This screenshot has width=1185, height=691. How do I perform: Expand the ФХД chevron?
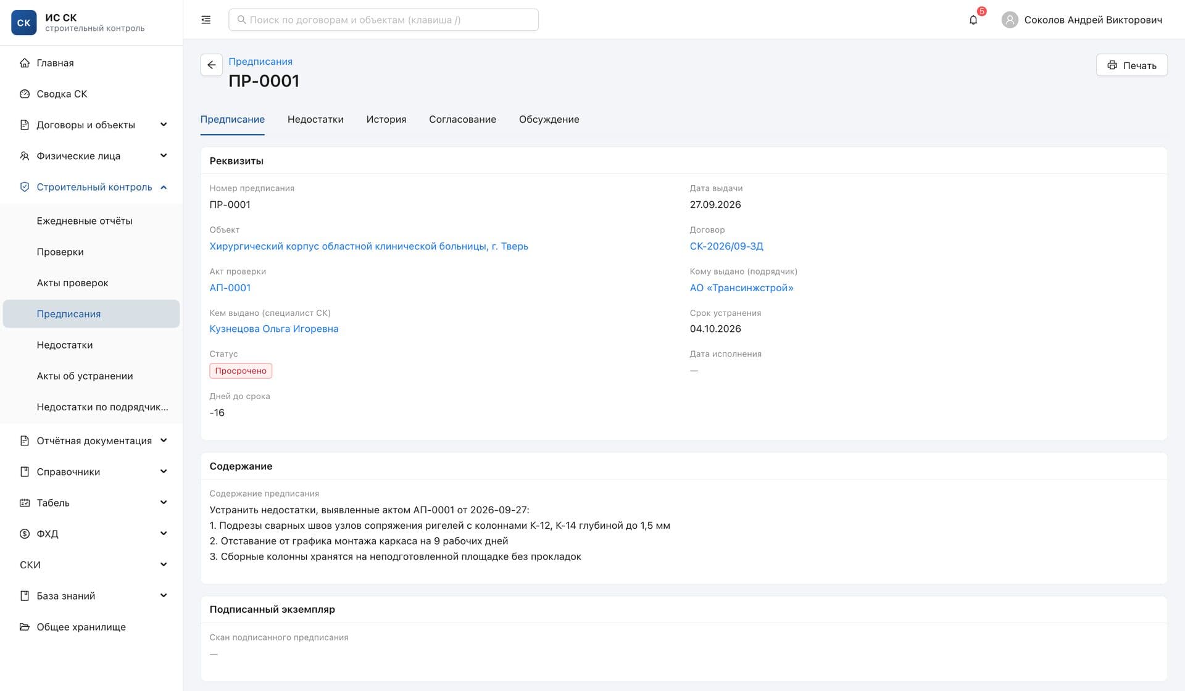[164, 533]
